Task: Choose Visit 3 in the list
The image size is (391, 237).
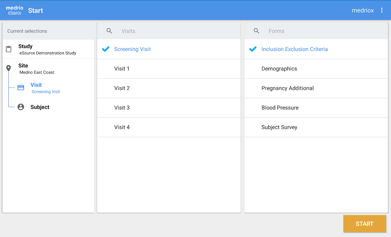Action: click(x=122, y=108)
